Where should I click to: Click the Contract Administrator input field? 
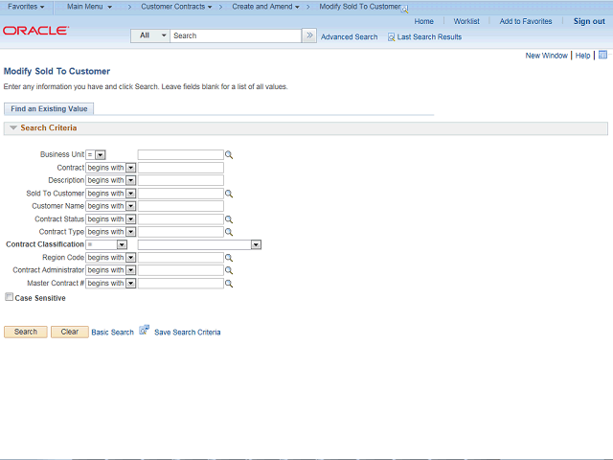tap(181, 270)
